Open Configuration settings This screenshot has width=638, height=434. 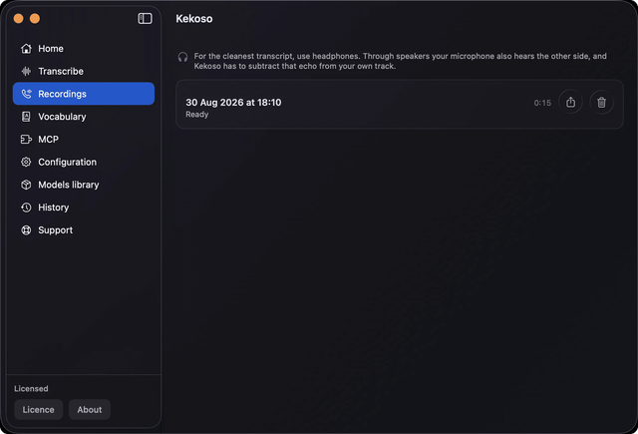click(x=84, y=162)
